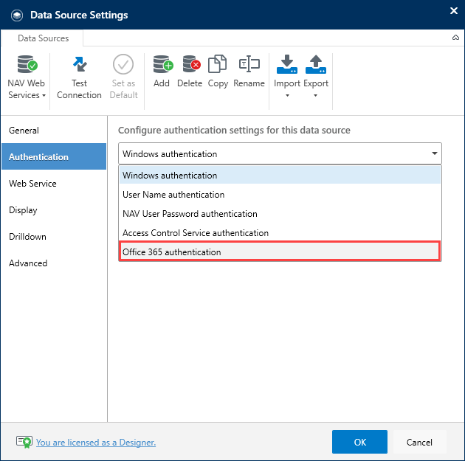Screen dimensions: 465x461
Task: Click the Test Connection icon
Action: pyautogui.click(x=80, y=64)
